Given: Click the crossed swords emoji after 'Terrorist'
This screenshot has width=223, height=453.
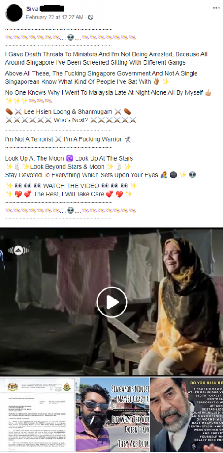Looking at the screenshot, I should (59, 139).
